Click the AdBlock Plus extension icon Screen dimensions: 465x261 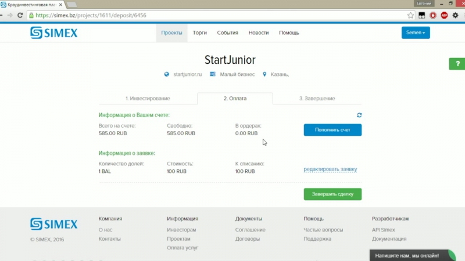click(444, 16)
